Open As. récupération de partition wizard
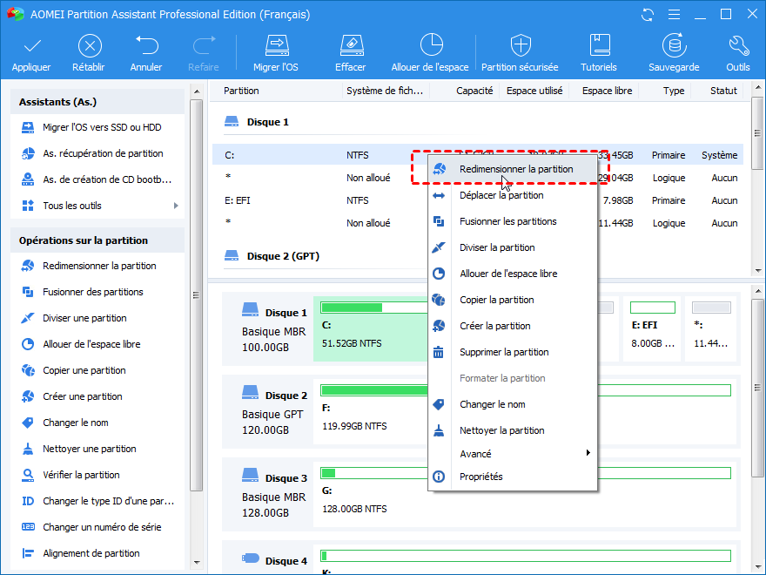The image size is (766, 575). pyautogui.click(x=103, y=153)
